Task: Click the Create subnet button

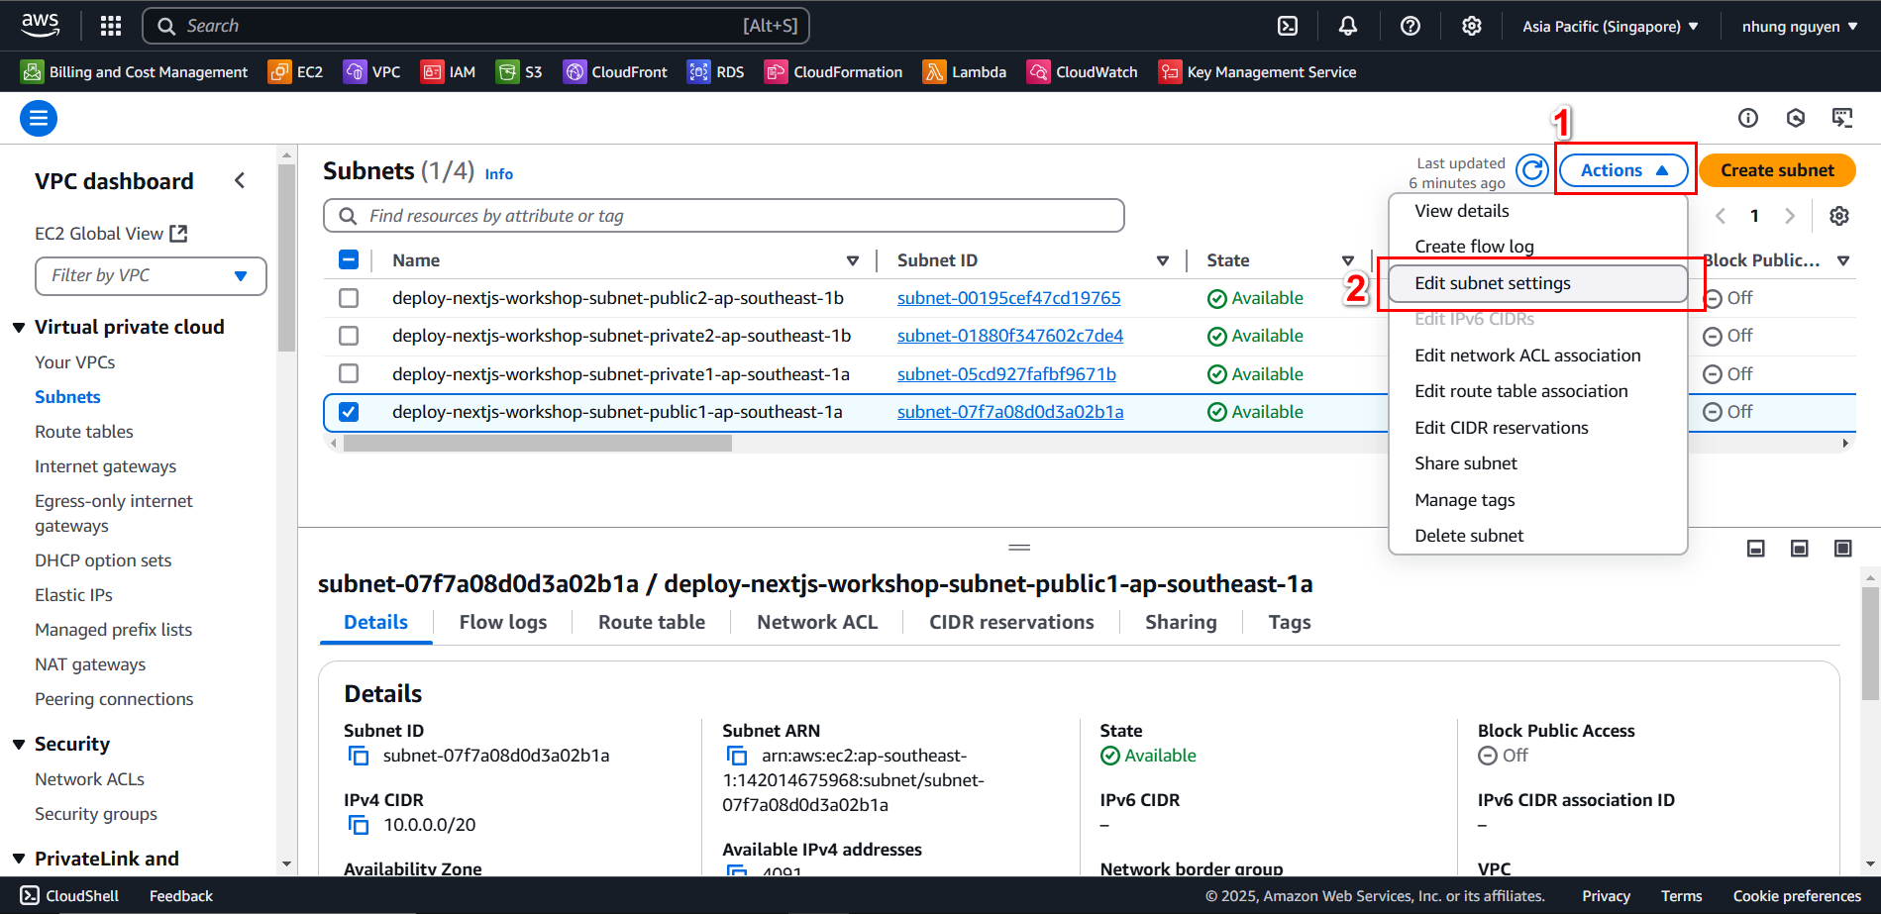Action: tap(1778, 170)
